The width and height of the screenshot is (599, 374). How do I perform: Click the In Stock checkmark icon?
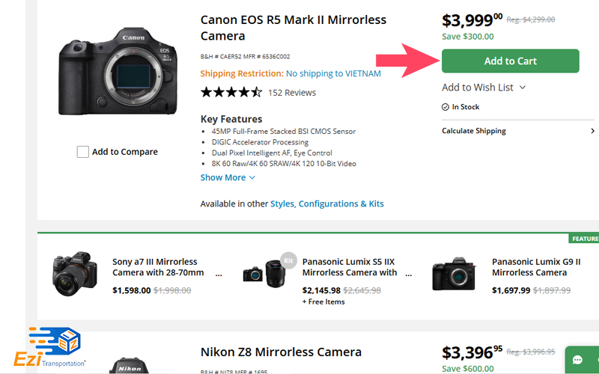pos(445,107)
